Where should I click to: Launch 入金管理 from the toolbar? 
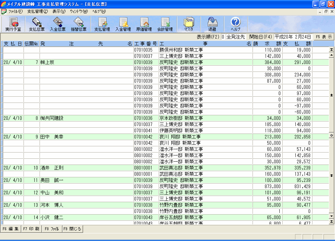[123, 24]
